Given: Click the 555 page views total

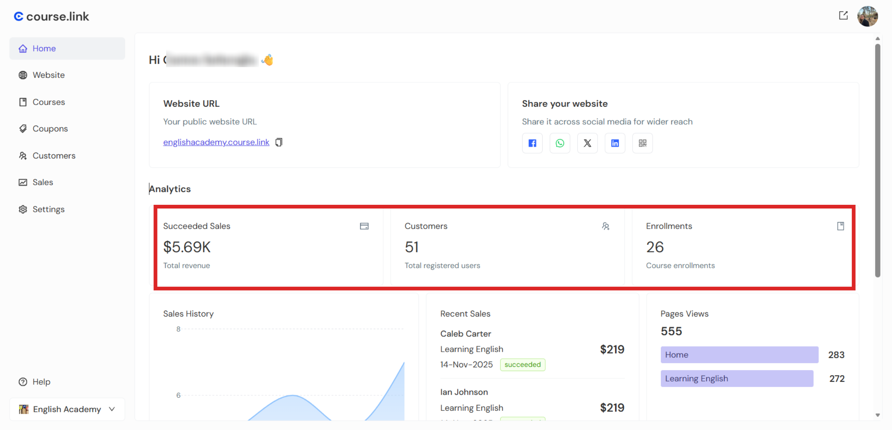Looking at the screenshot, I should (x=671, y=331).
